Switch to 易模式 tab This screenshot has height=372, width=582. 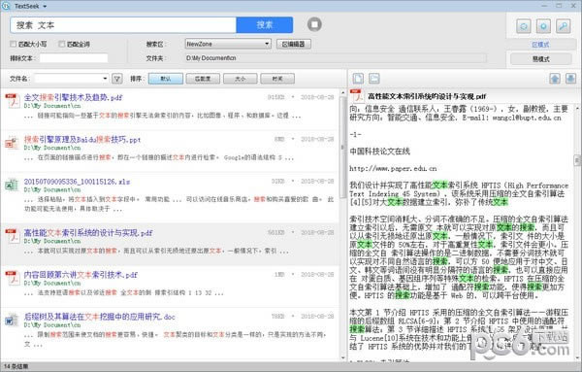(x=541, y=59)
